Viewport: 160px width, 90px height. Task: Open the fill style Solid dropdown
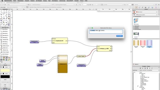7,67
